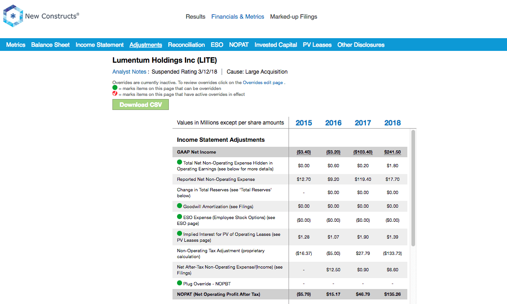Click Net After-Tax Non-Operating Expense row label

pos(229,270)
